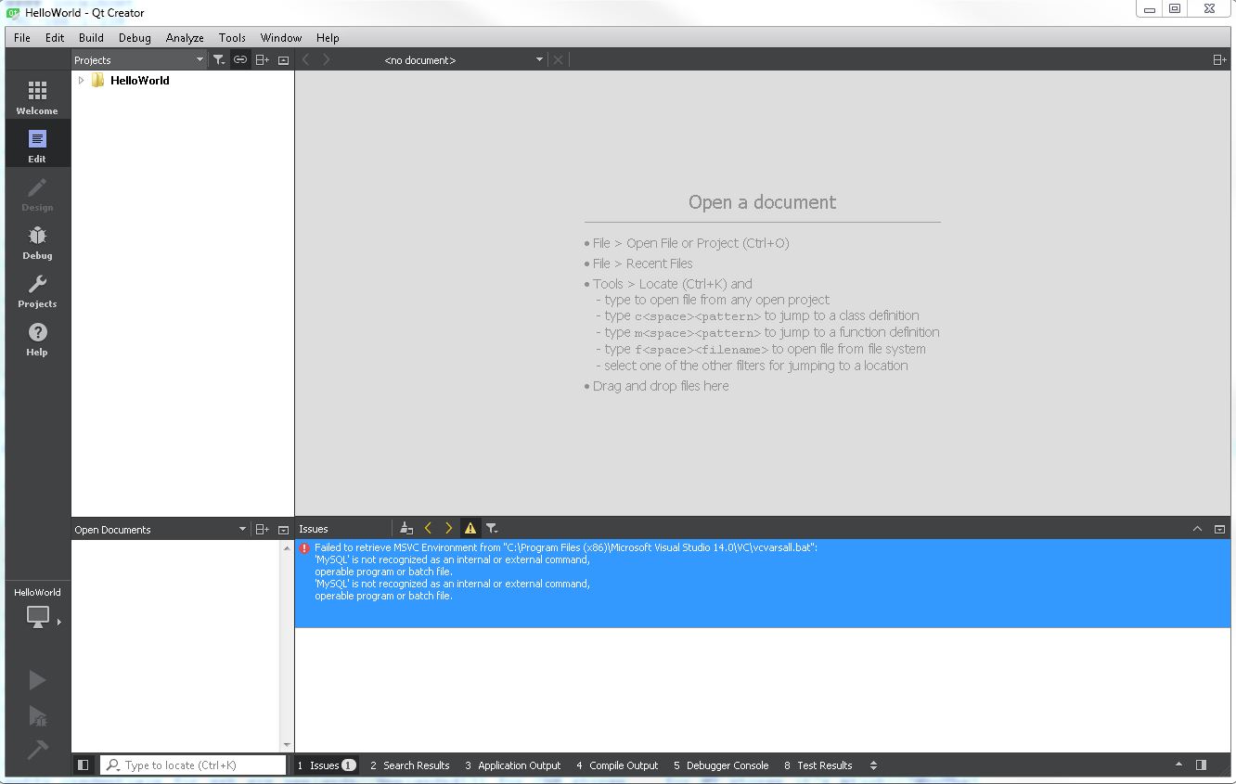
Task: Close the Open Documents panel
Action: point(283,530)
